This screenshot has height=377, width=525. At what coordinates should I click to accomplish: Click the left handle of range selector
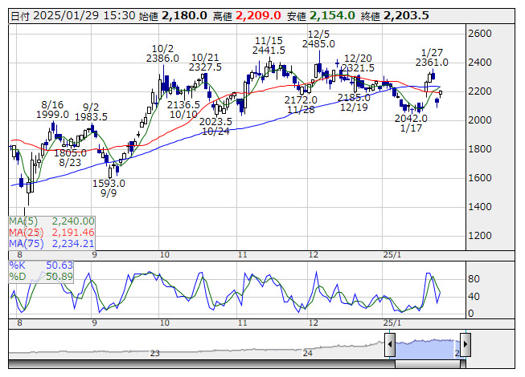click(390, 346)
